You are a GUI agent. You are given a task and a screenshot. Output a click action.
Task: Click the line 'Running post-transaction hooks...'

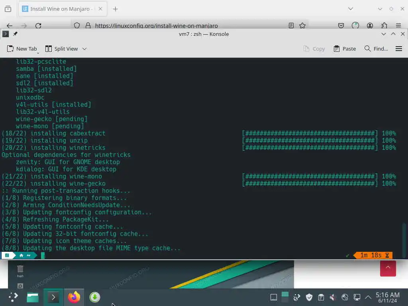click(x=71, y=191)
